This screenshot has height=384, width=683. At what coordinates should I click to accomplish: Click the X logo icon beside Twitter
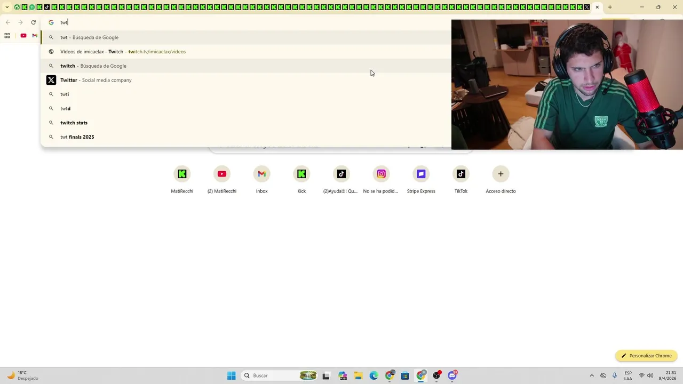tap(51, 80)
